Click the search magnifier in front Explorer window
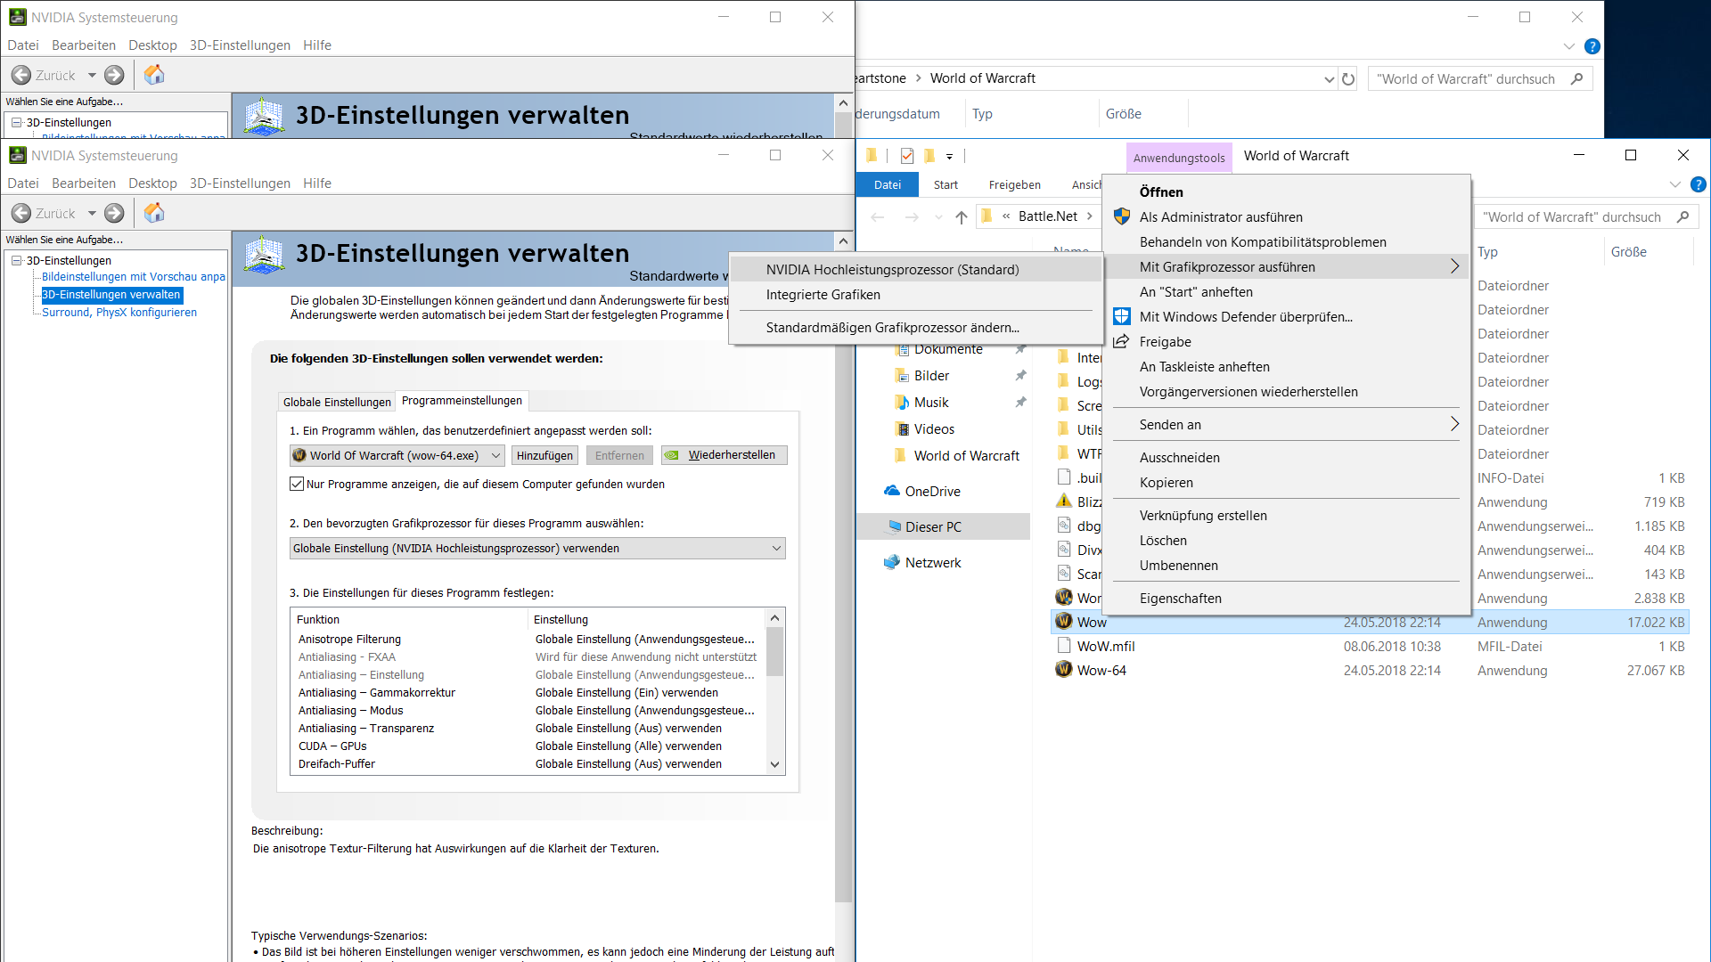This screenshot has height=962, width=1711. click(x=1682, y=216)
